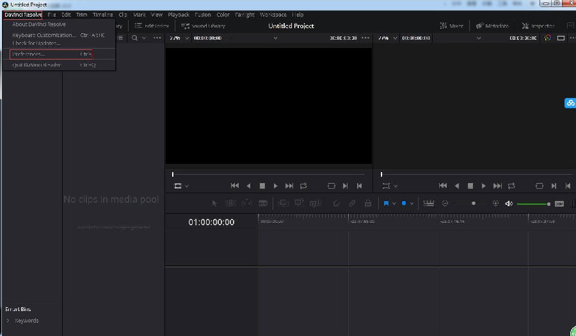Toggle loop playback in timeline viewer
This screenshot has width=576, height=336.
tap(511, 186)
